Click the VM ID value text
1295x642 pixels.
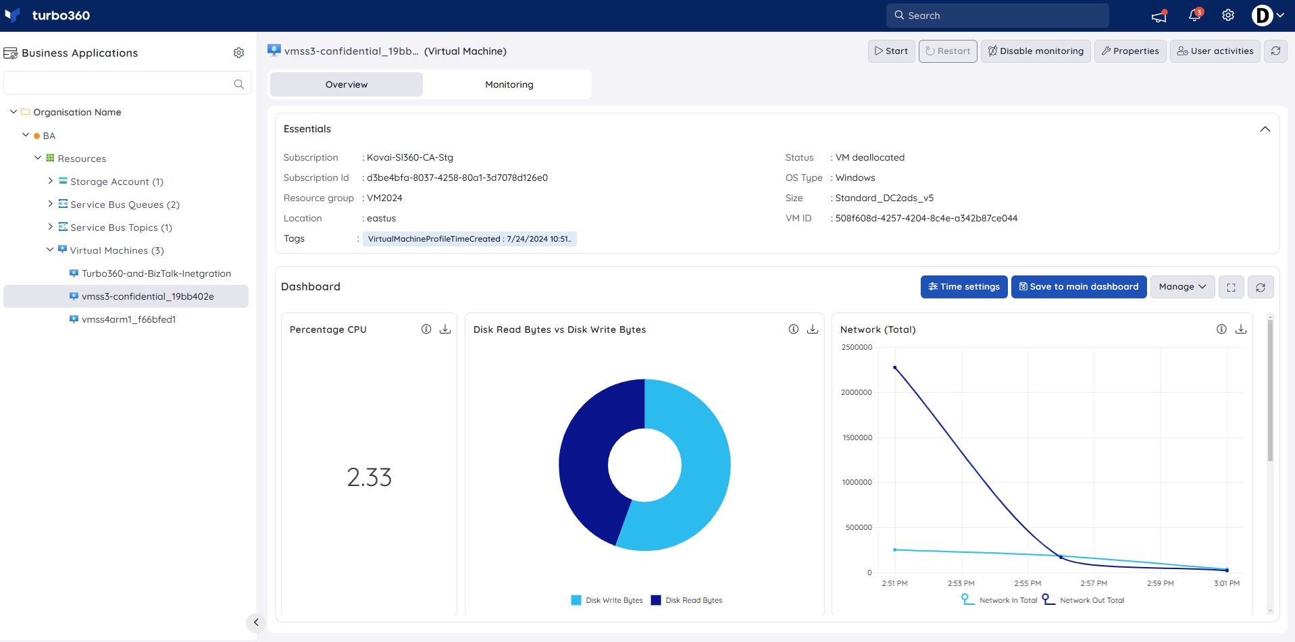926,218
